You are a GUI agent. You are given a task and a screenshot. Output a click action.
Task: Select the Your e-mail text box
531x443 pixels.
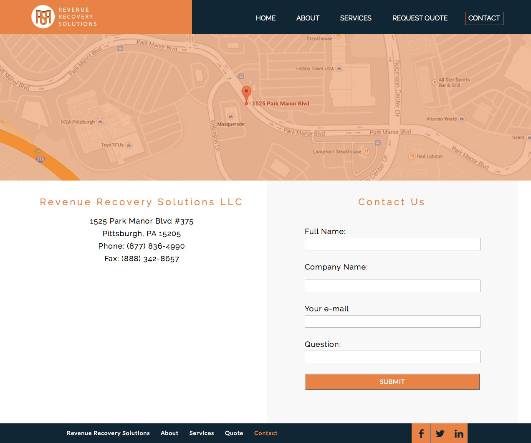pyautogui.click(x=392, y=321)
